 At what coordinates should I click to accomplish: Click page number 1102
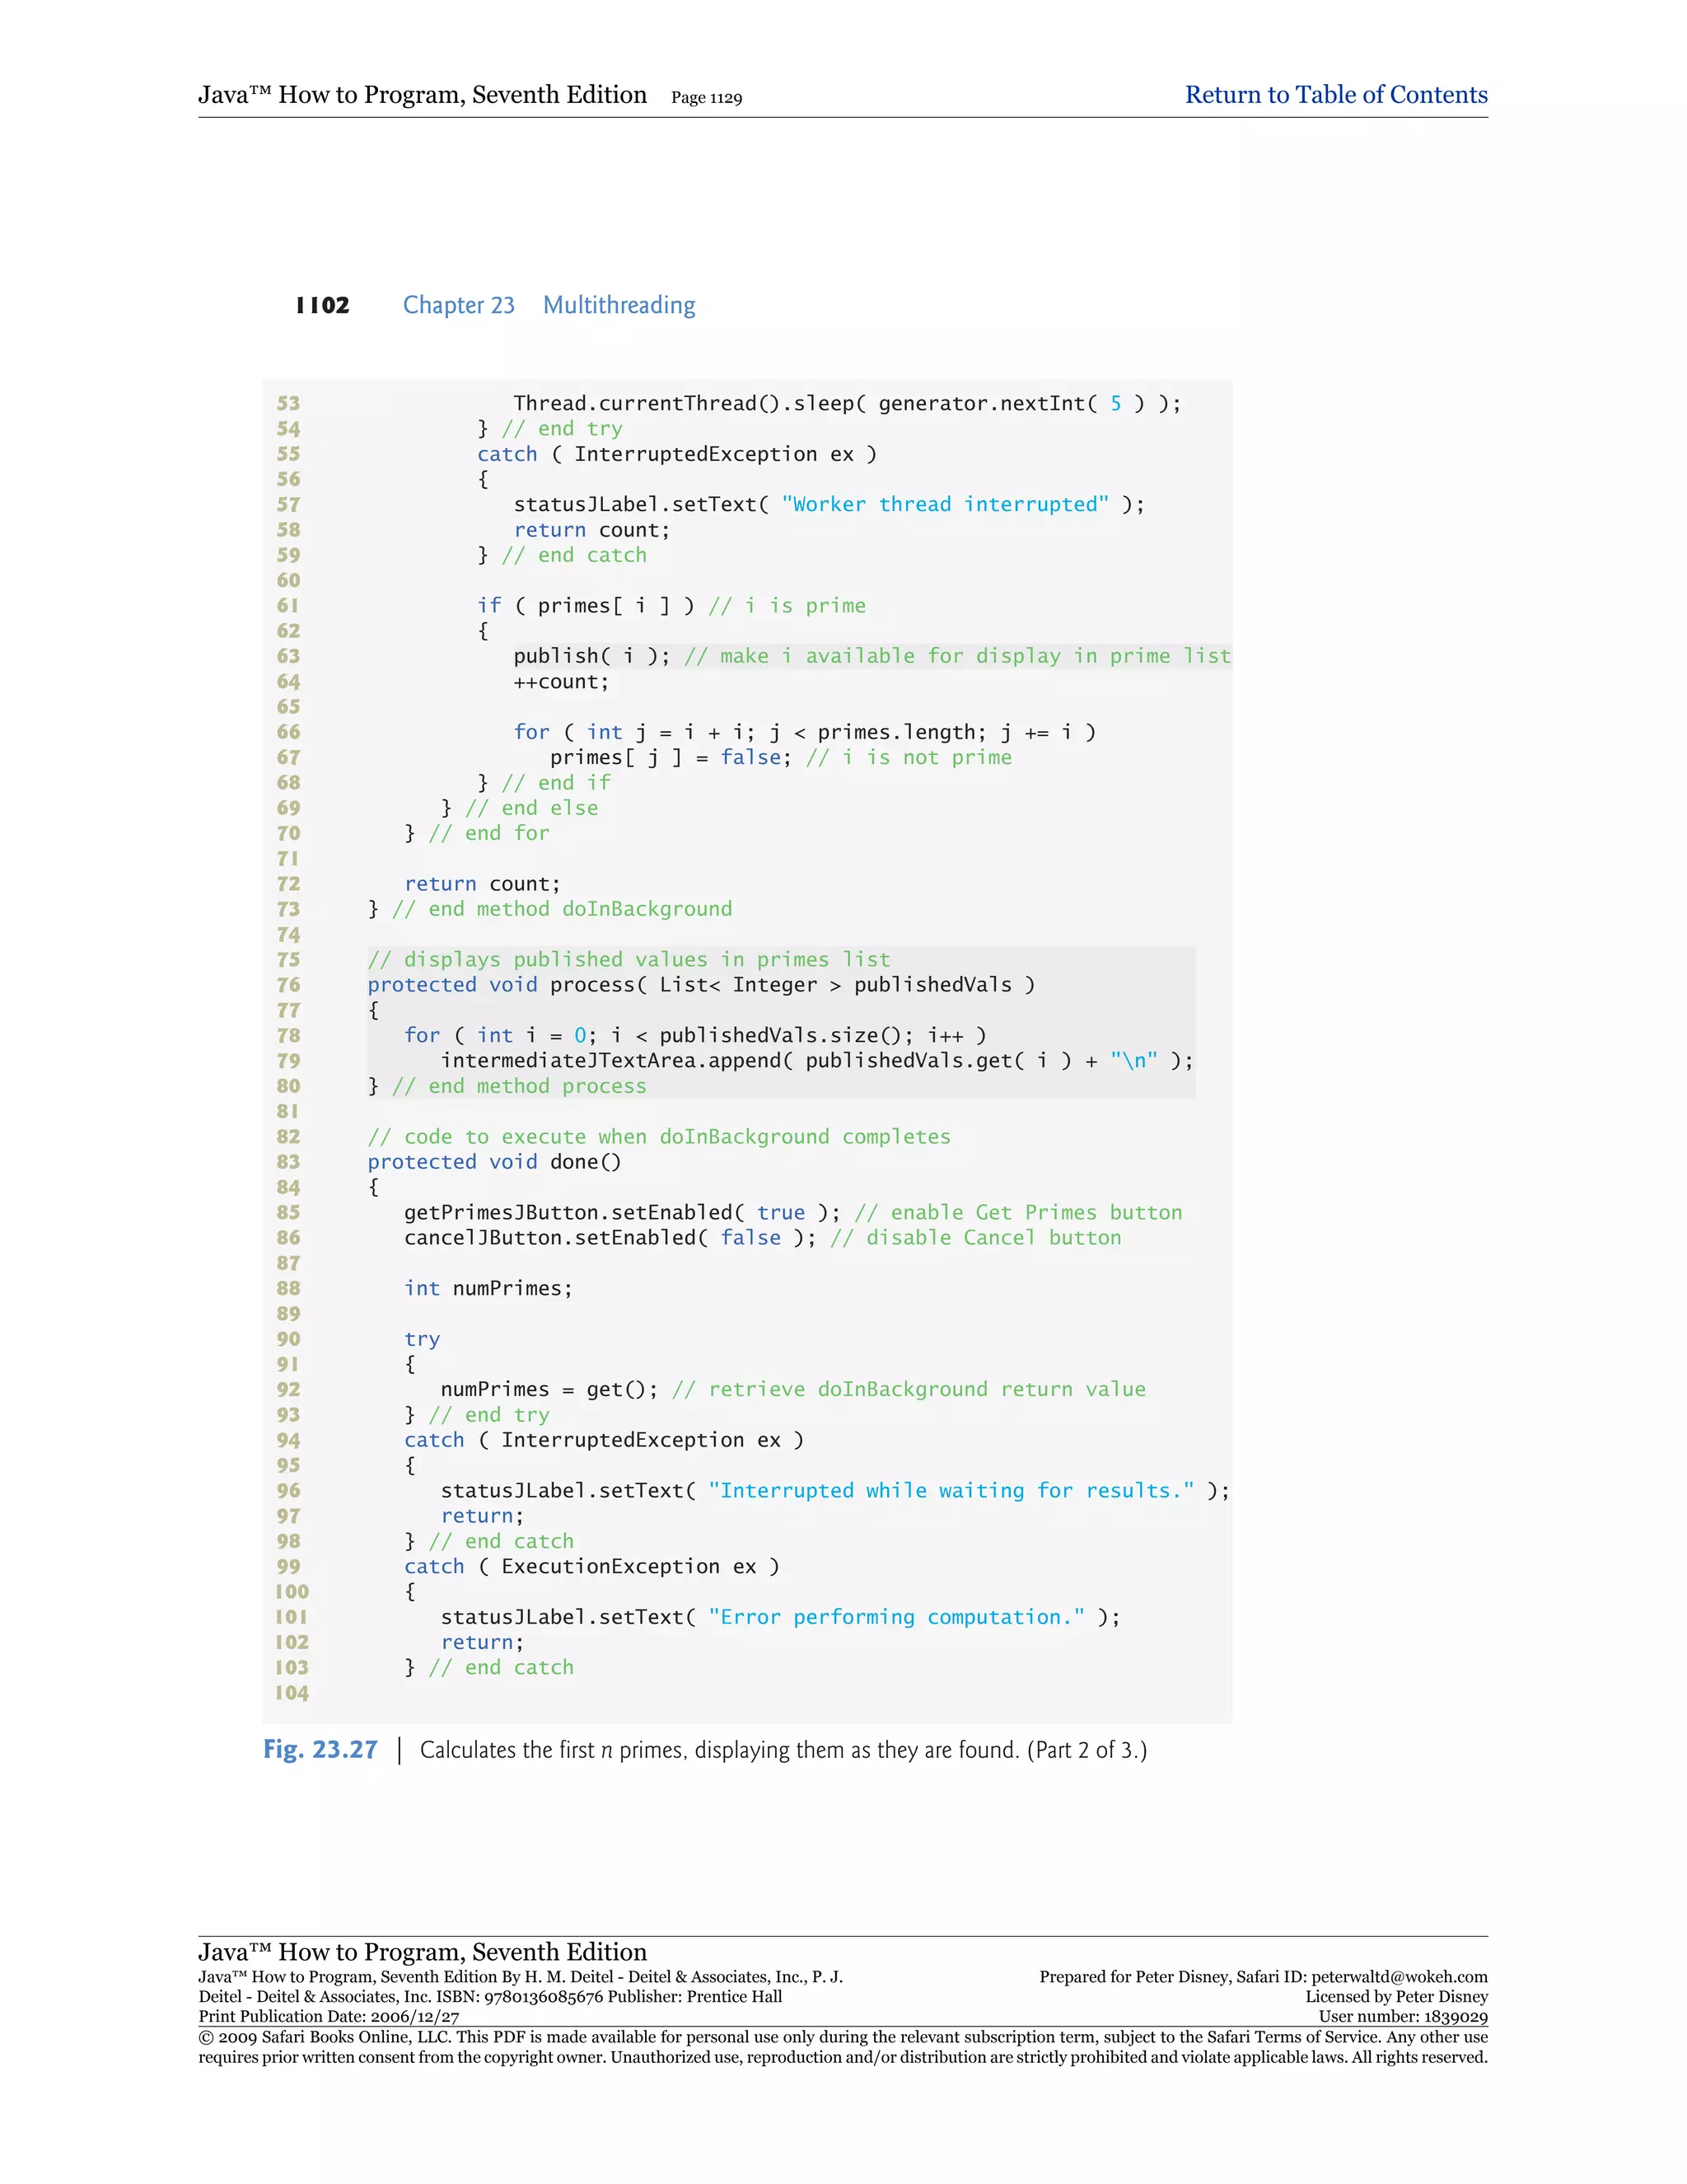click(x=323, y=305)
